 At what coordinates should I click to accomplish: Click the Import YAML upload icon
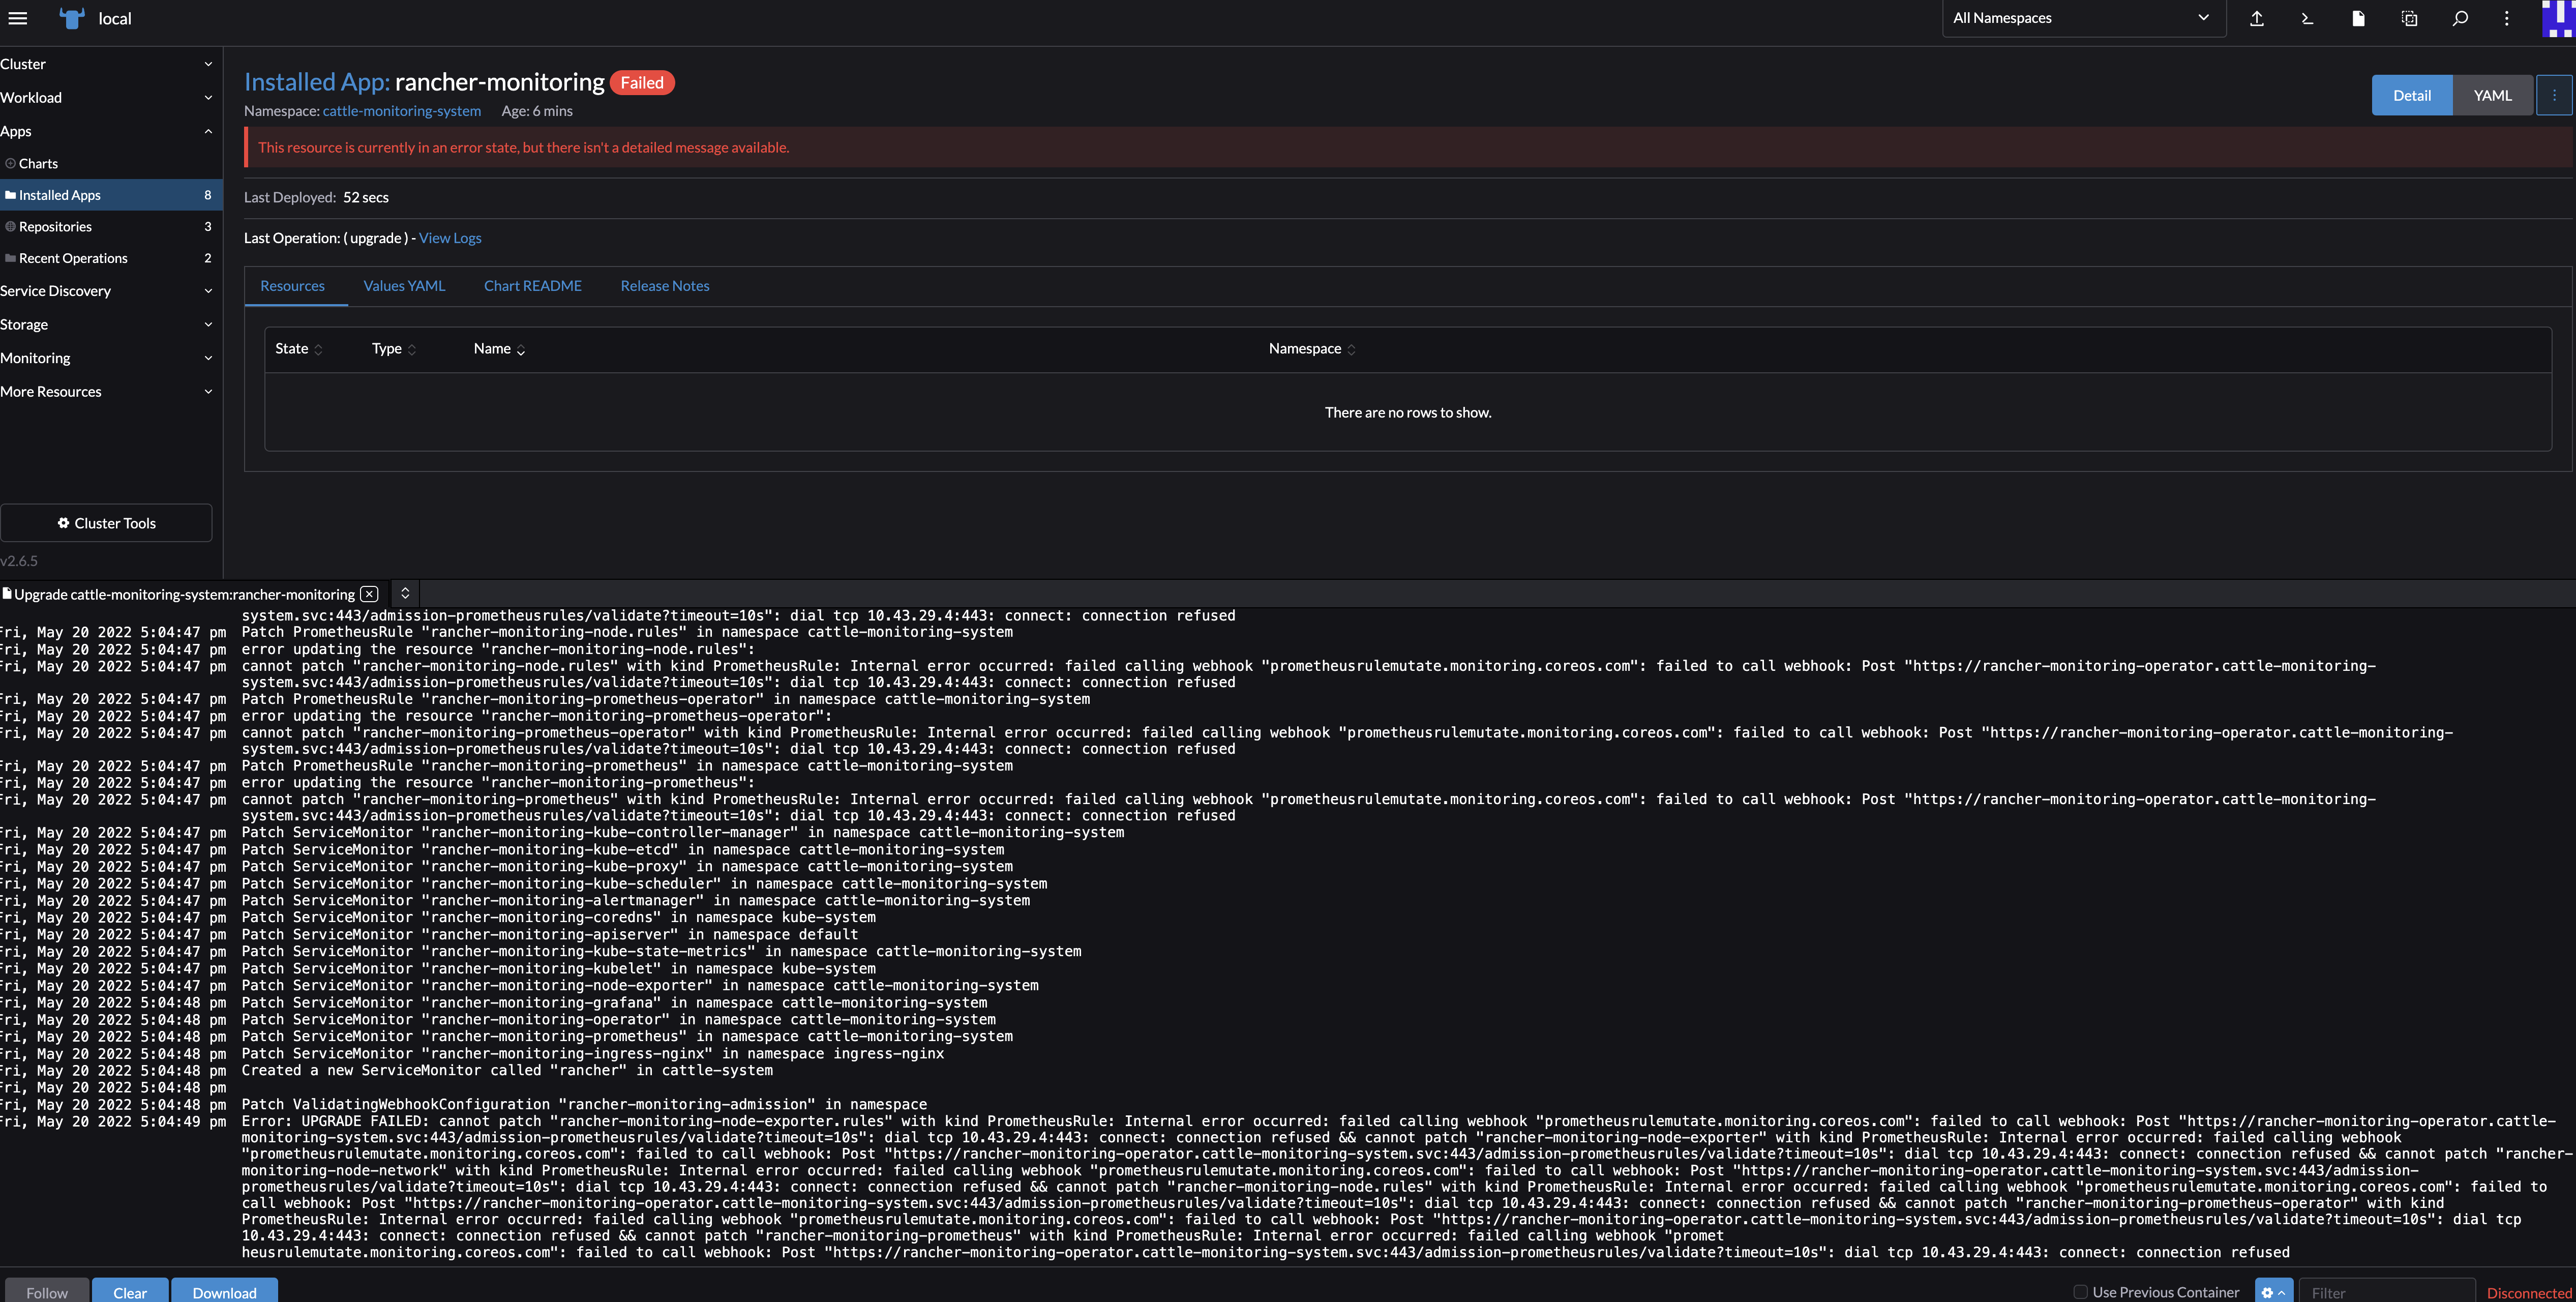[2256, 18]
